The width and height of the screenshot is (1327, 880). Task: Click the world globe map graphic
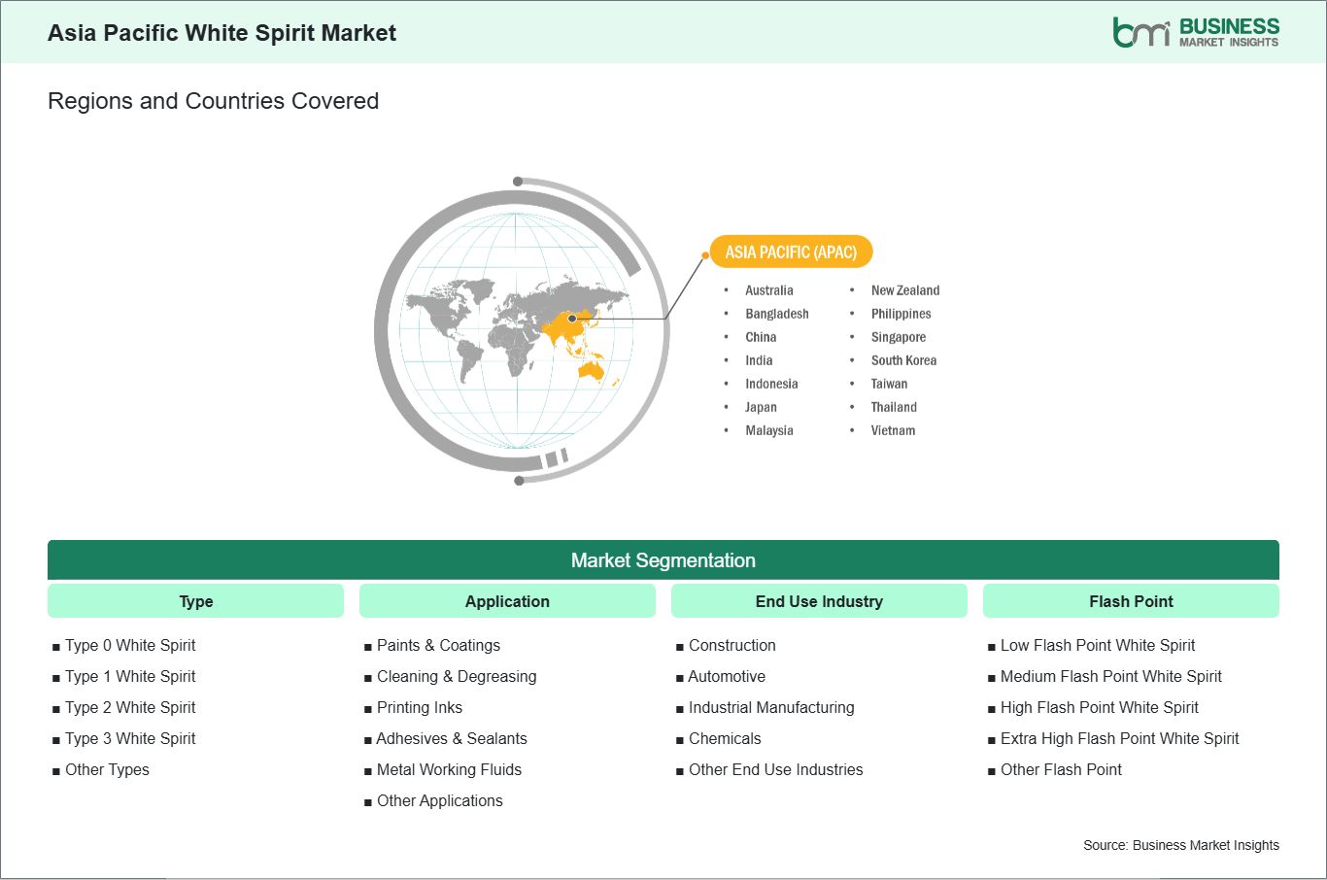click(522, 330)
